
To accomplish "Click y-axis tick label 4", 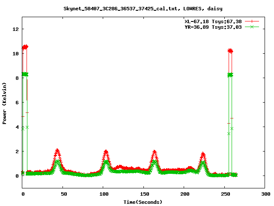I will pyautogui.click(x=17, y=127).
